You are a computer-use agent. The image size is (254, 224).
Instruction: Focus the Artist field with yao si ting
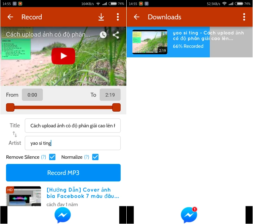coord(72,143)
